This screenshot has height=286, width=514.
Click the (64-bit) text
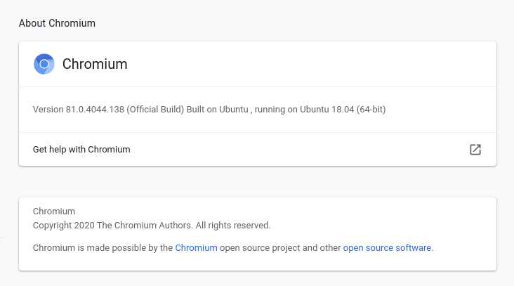point(371,109)
